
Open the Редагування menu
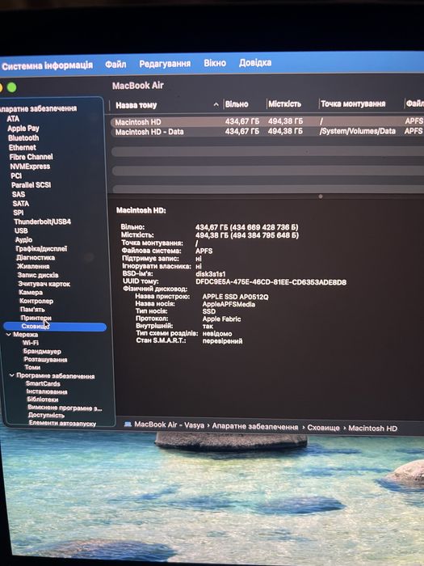point(165,64)
